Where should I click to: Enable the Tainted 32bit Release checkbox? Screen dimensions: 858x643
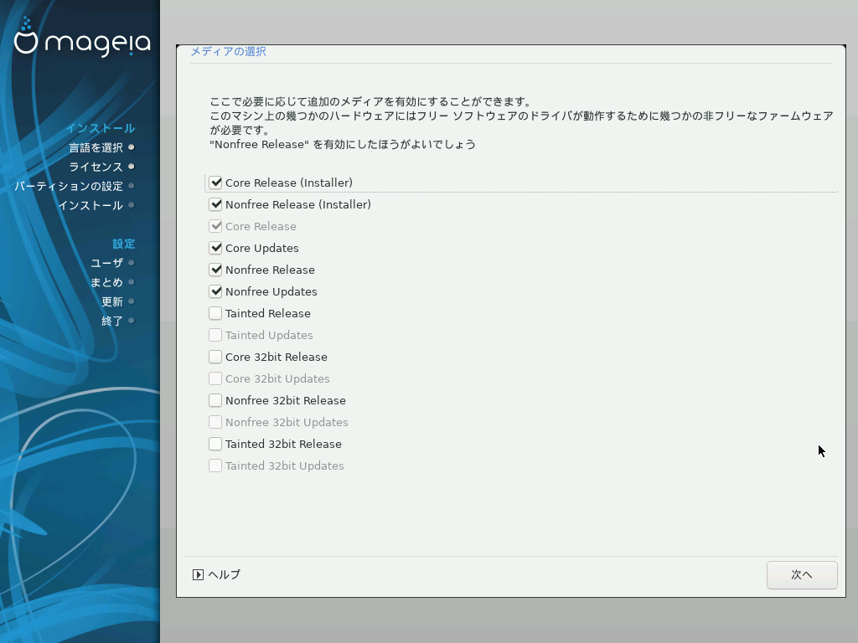(215, 444)
